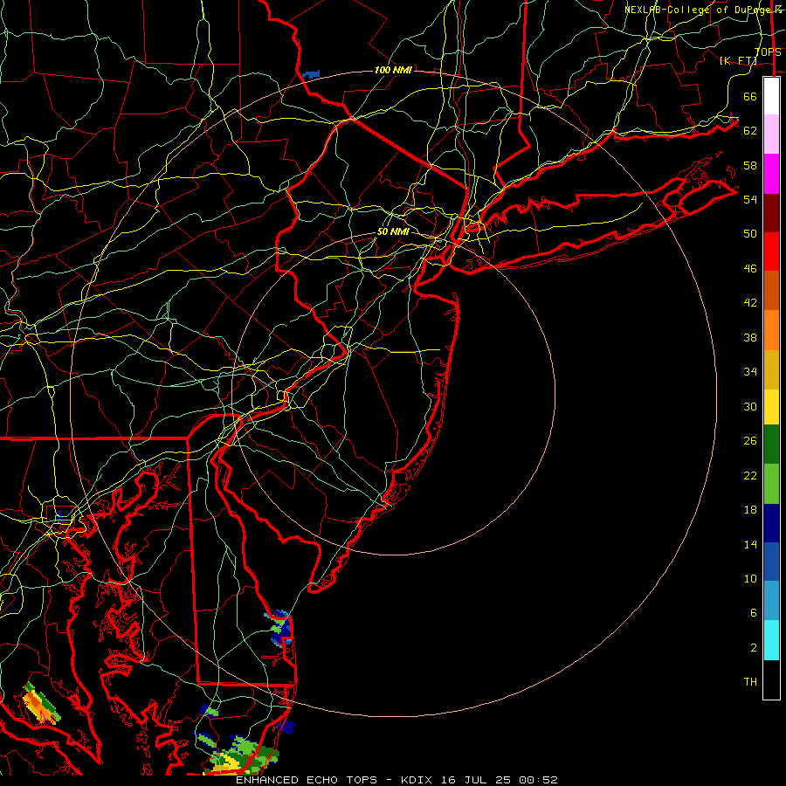Click the '10' value on the scale

(750, 579)
